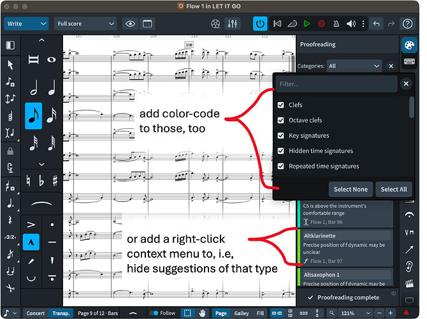Select the whole note duration
The height and width of the screenshot is (319, 427).
pyautogui.click(x=52, y=60)
